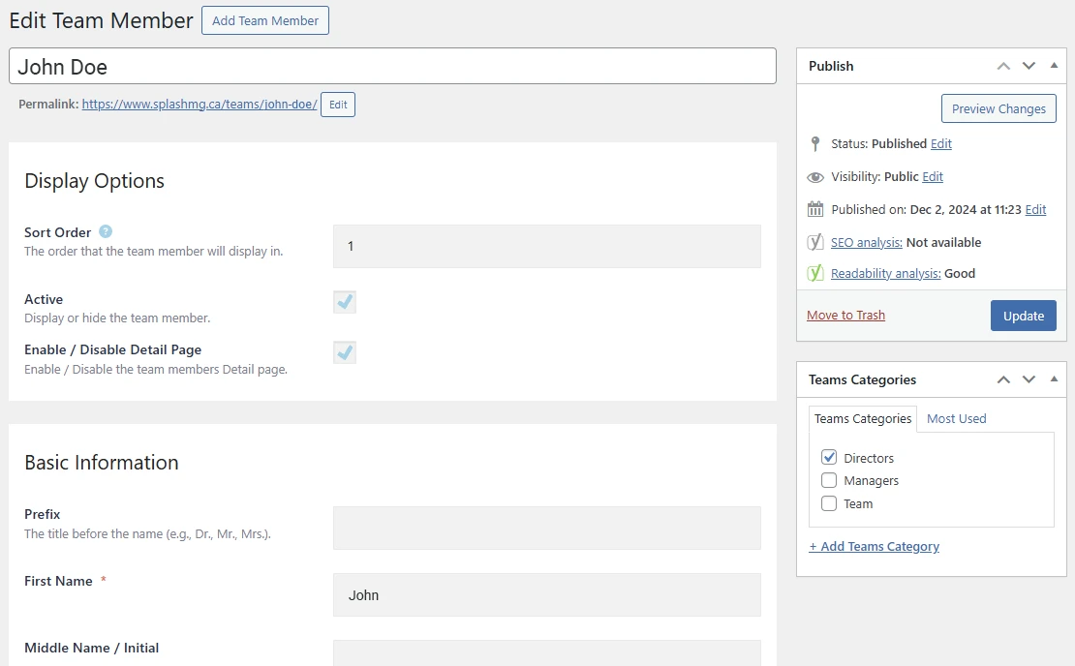Toggle the Active checkbox
This screenshot has width=1075, height=666.
coord(345,302)
